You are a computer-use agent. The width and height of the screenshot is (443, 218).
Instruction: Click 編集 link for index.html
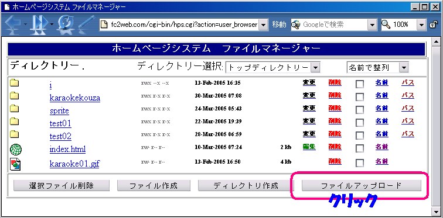[309, 147]
